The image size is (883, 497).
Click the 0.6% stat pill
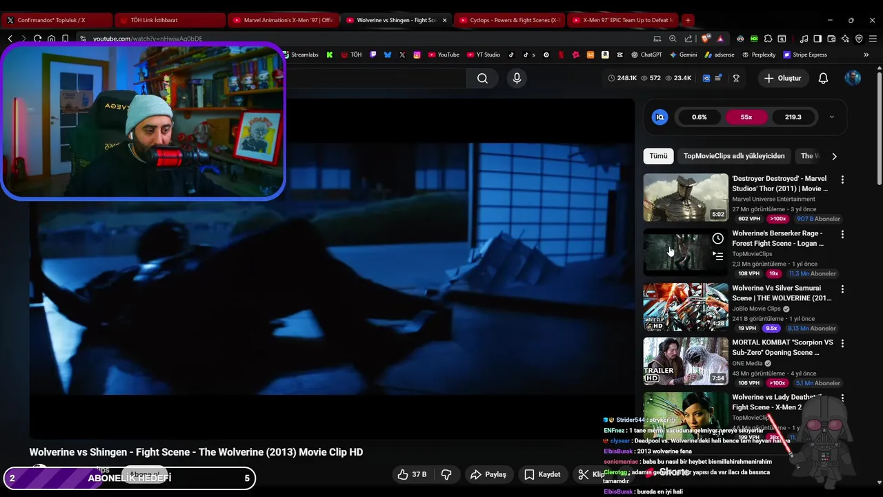700,117
